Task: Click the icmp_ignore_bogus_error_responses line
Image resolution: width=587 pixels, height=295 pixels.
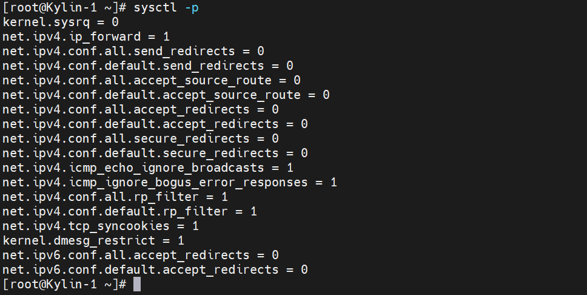Action: pos(170,182)
